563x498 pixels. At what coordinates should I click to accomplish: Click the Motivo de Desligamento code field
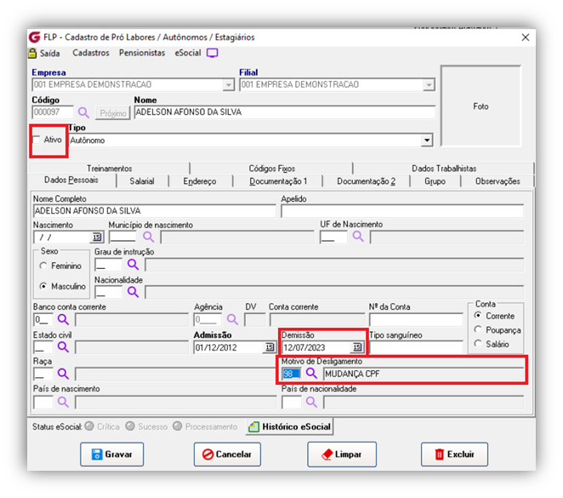[291, 374]
